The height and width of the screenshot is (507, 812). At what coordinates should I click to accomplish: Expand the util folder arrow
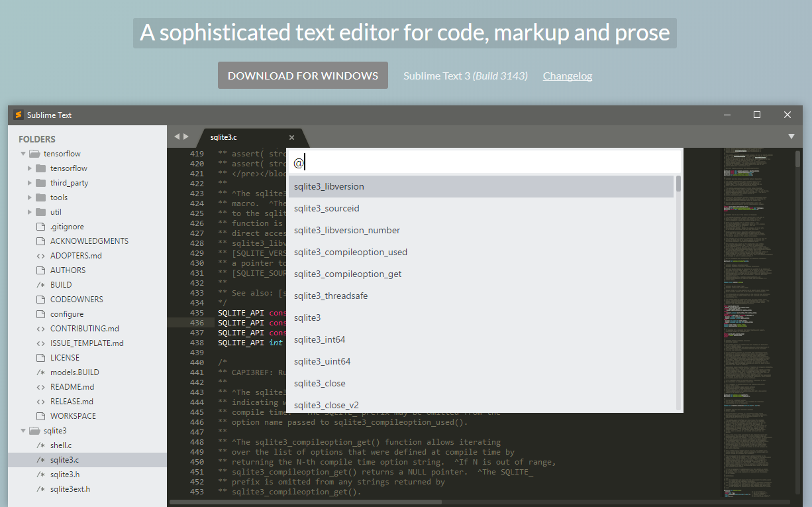point(30,212)
